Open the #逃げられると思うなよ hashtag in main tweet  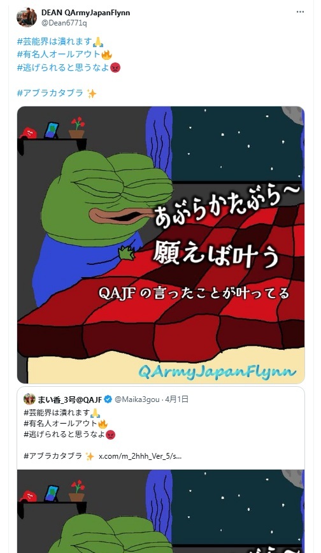click(x=63, y=67)
